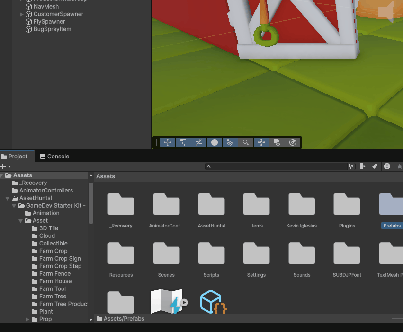Open the scene camera settings icon
Image resolution: width=403 pixels, height=332 pixels.
point(277,142)
